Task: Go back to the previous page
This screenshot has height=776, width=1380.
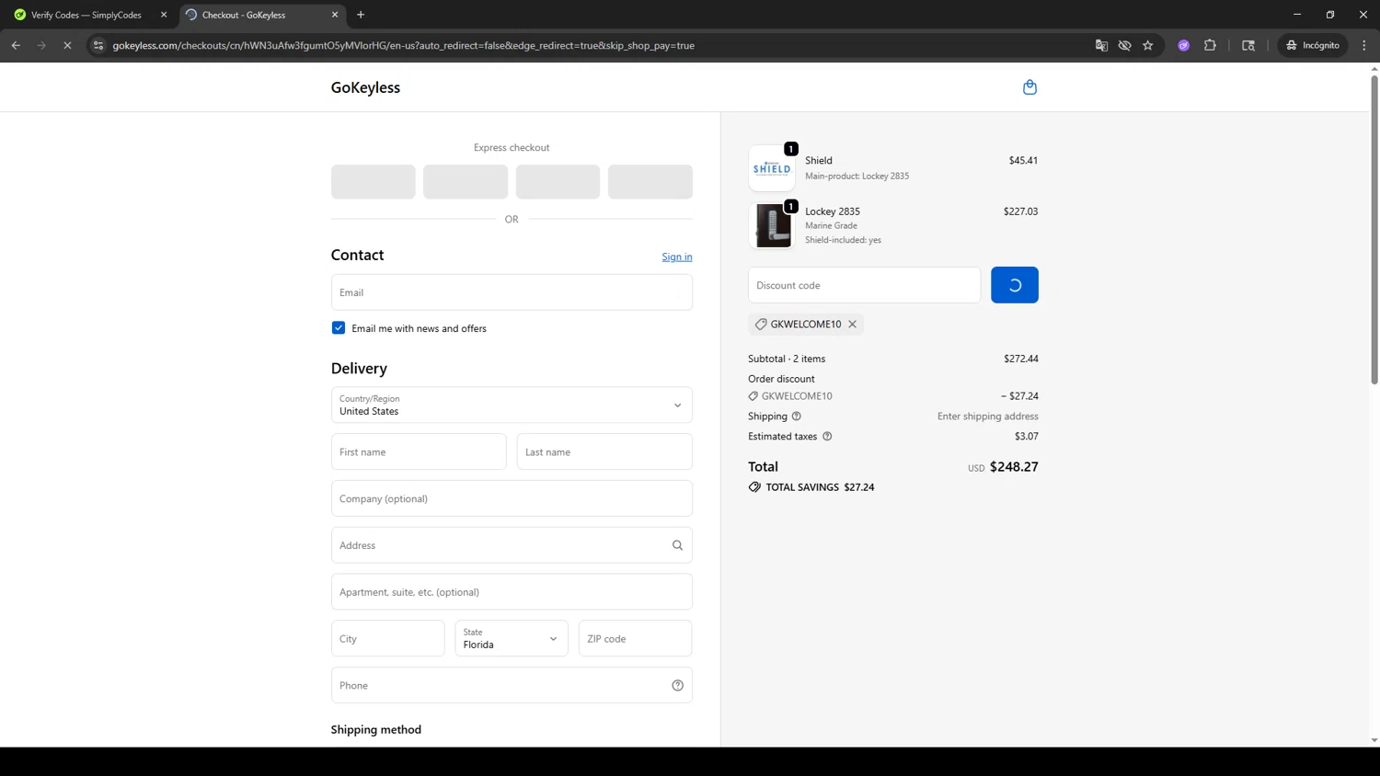Action: [x=16, y=45]
